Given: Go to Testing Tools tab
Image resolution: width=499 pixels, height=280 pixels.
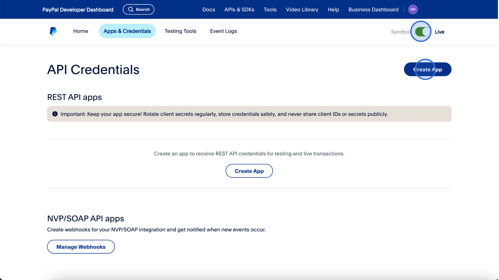Looking at the screenshot, I should [180, 31].
